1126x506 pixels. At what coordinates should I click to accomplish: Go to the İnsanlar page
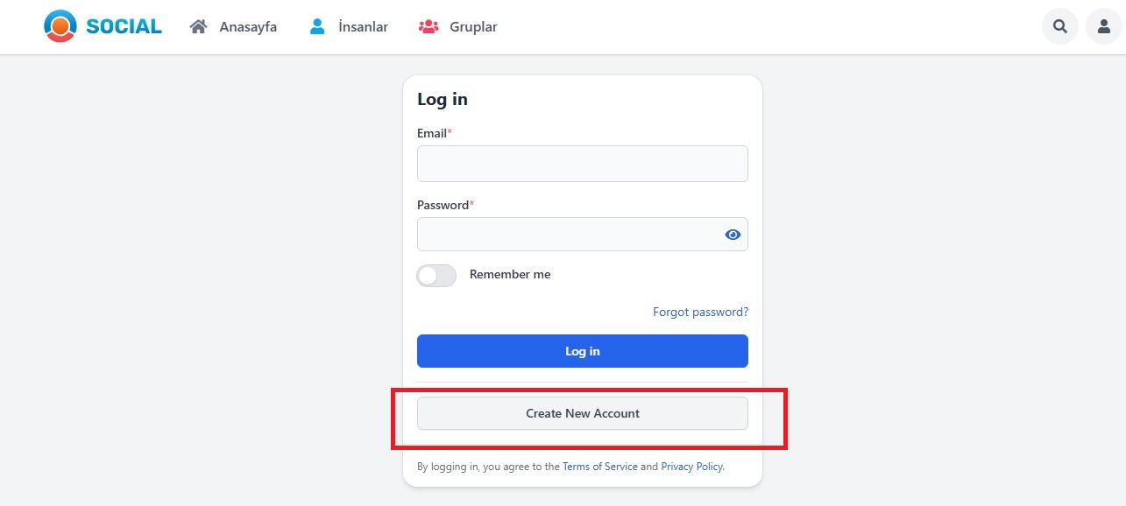coord(363,26)
